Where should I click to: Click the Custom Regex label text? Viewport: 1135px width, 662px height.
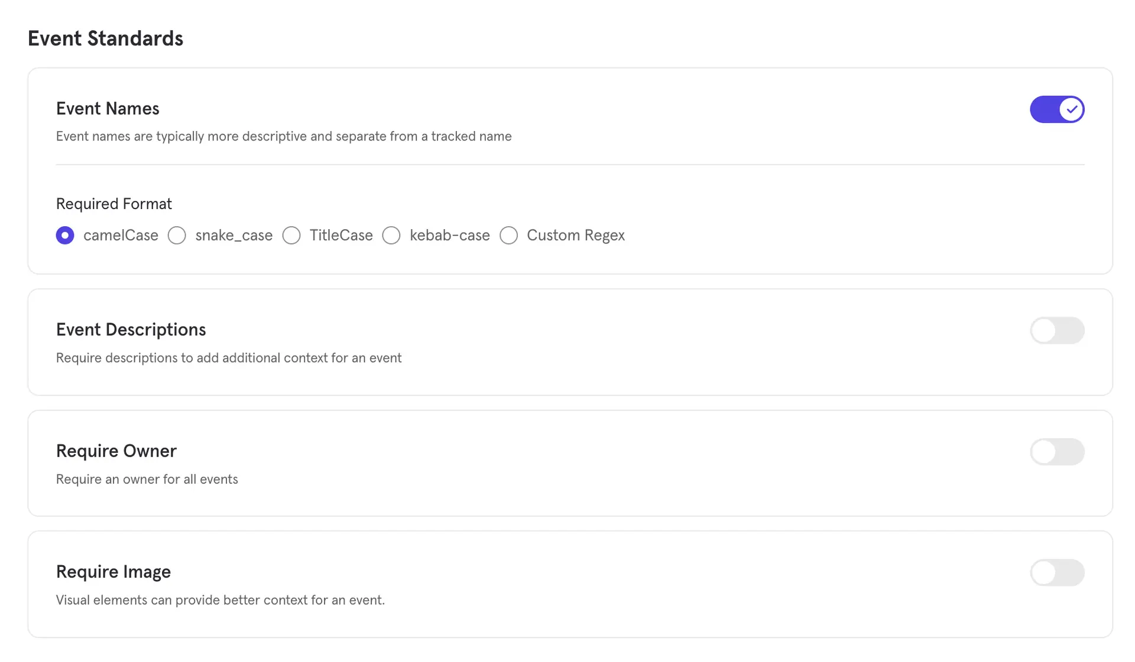[x=575, y=235]
